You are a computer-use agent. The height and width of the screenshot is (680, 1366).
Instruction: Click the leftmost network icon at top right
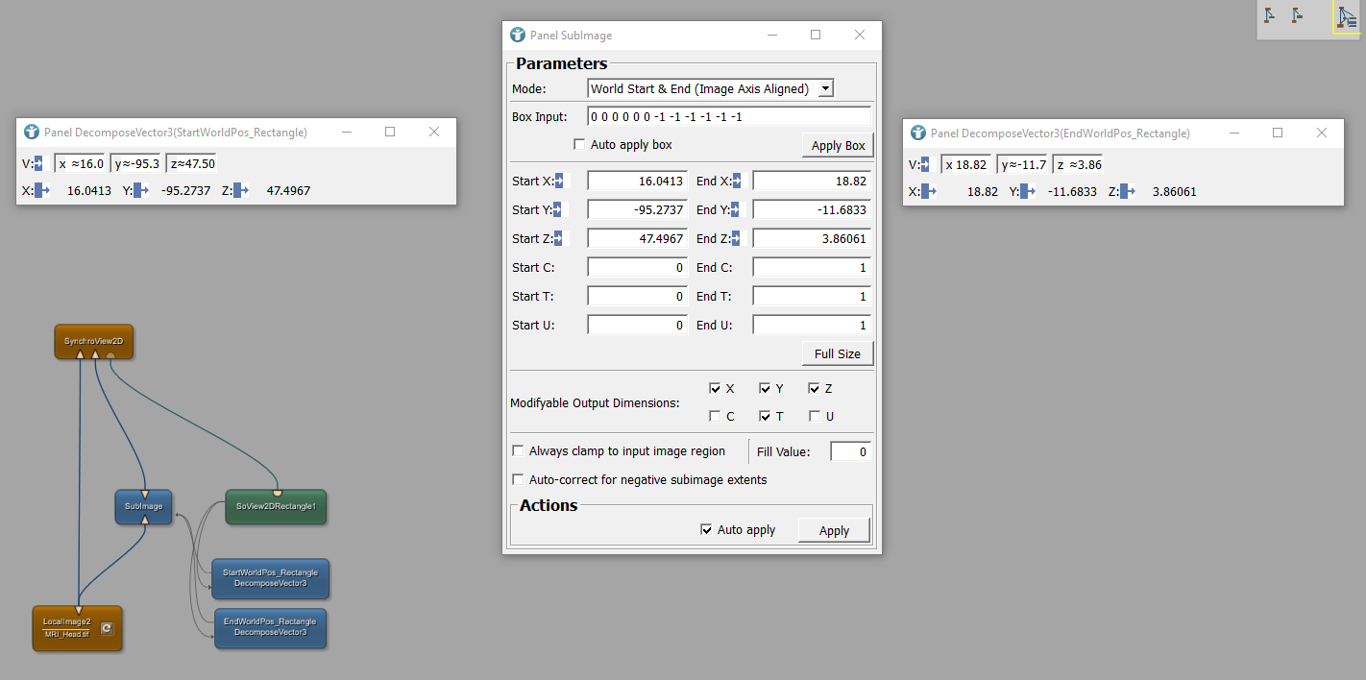click(x=1270, y=16)
